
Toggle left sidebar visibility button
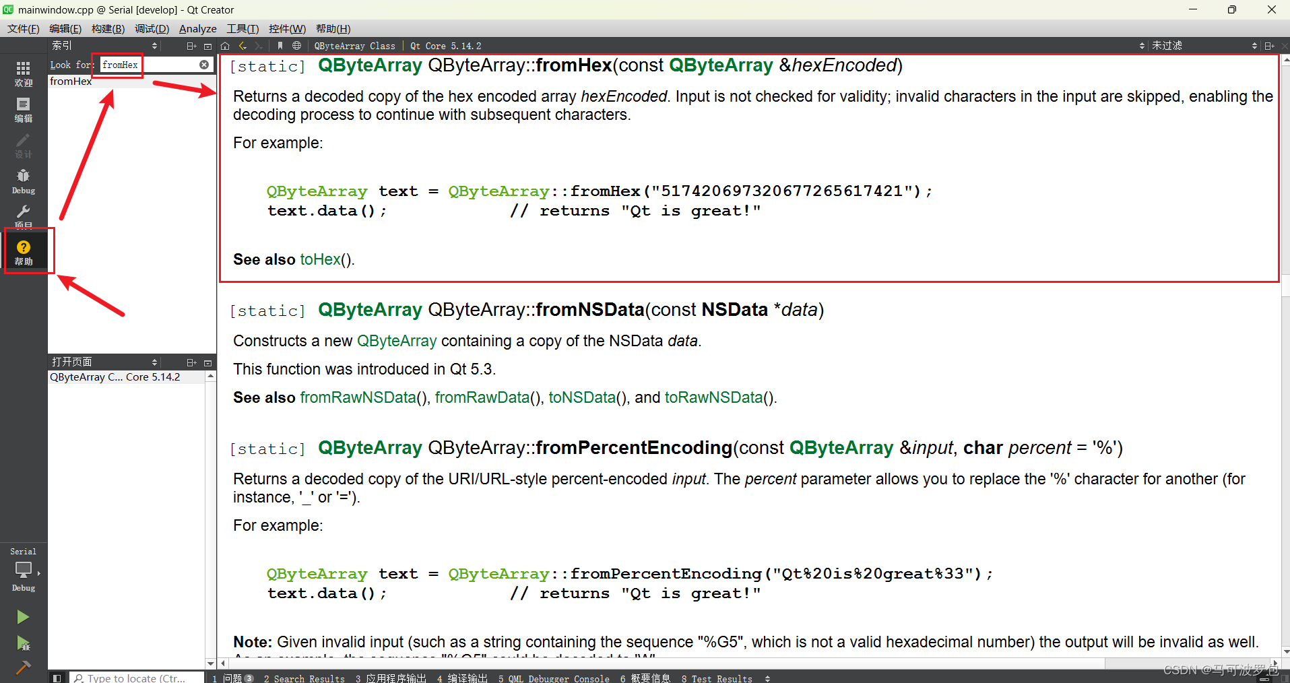click(57, 678)
